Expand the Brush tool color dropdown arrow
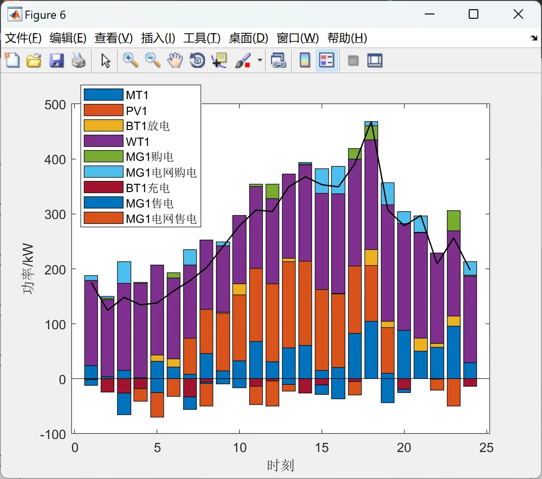Image resolution: width=542 pixels, height=479 pixels. 260,60
